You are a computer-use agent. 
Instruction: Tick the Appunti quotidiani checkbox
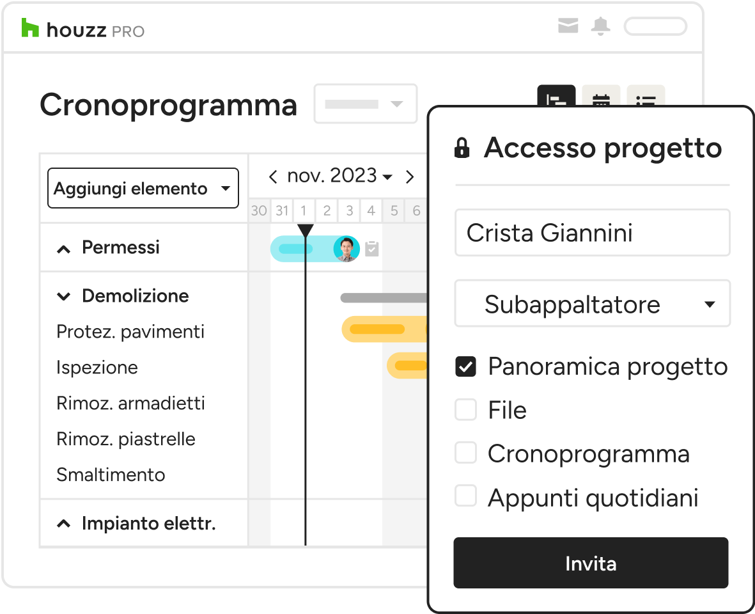coord(465,496)
